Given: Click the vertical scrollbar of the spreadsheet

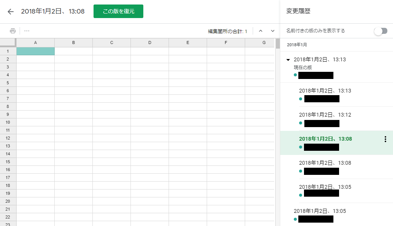Looking at the screenshot, I should (x=278, y=132).
